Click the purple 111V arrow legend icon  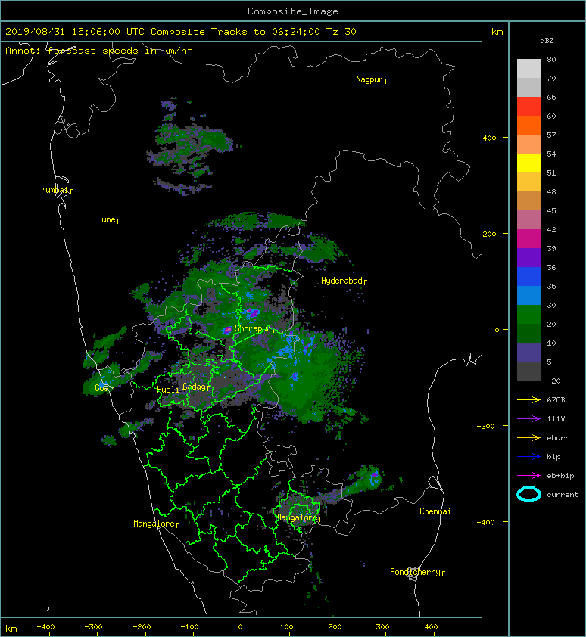[528, 419]
